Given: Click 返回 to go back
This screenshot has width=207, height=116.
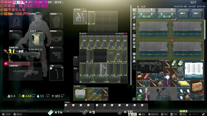Looking at the screenshot, I should point(193,2).
